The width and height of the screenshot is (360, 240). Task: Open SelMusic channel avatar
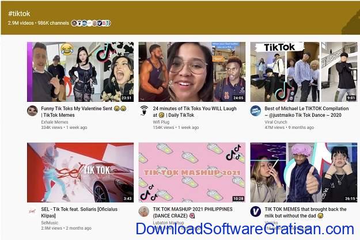tap(32, 211)
